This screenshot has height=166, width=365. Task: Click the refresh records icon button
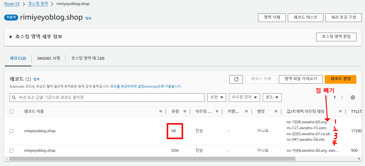[236, 79]
